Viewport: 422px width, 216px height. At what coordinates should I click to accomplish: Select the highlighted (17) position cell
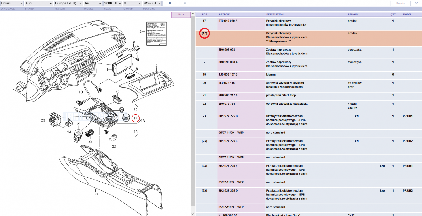coord(204,33)
